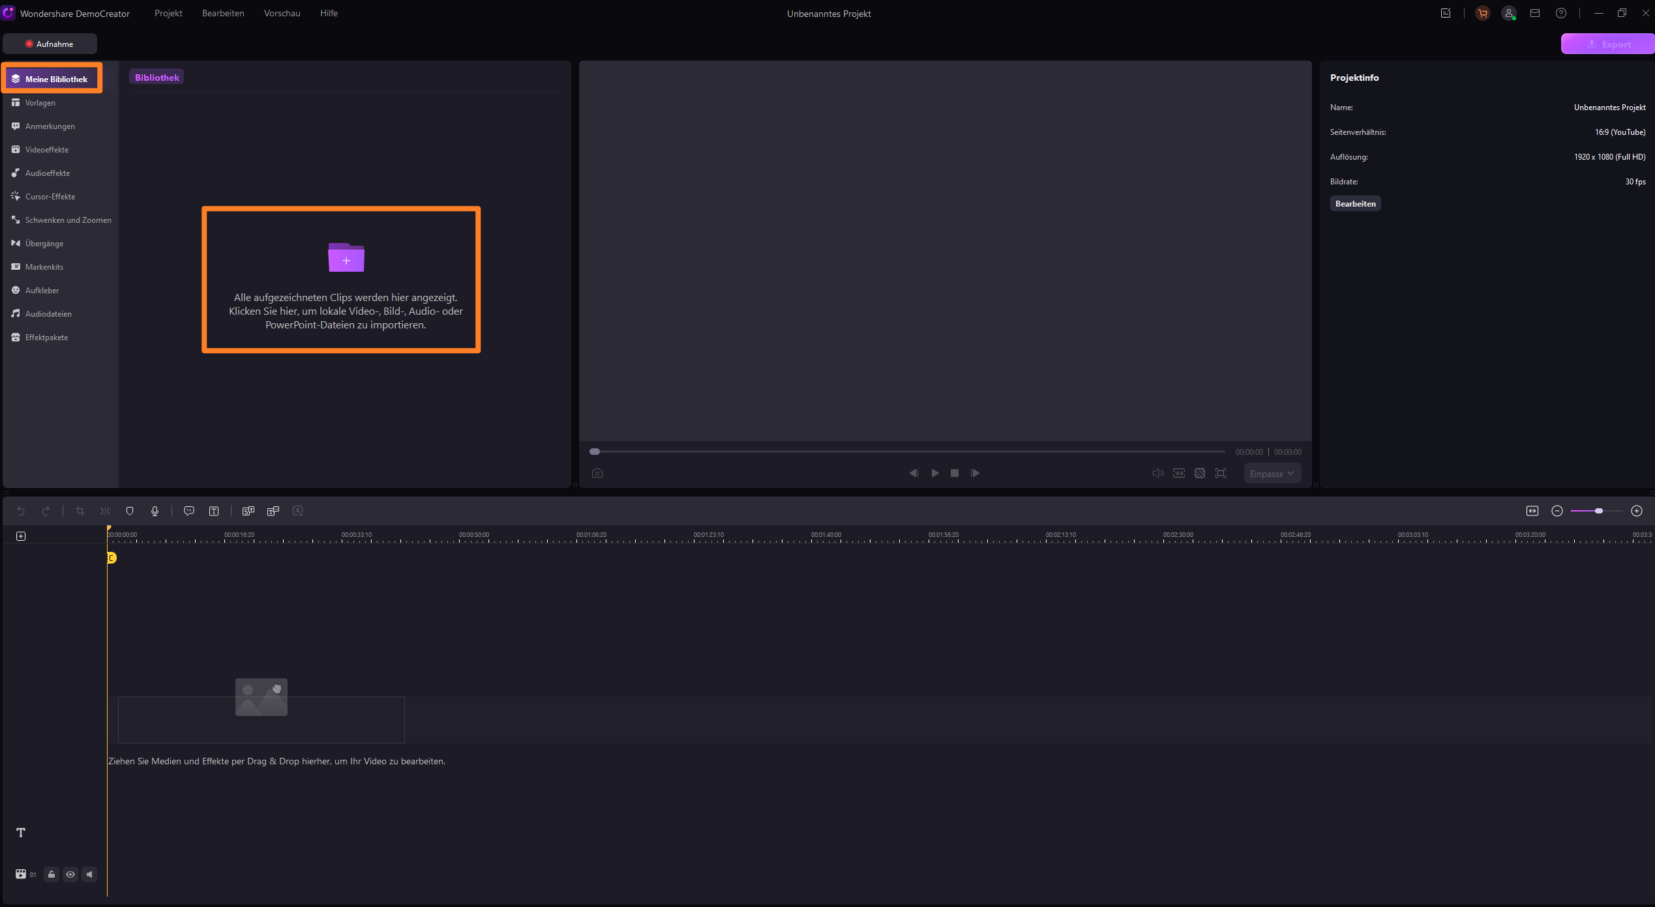Open the Hilfe menu
The image size is (1655, 907).
[x=329, y=13]
